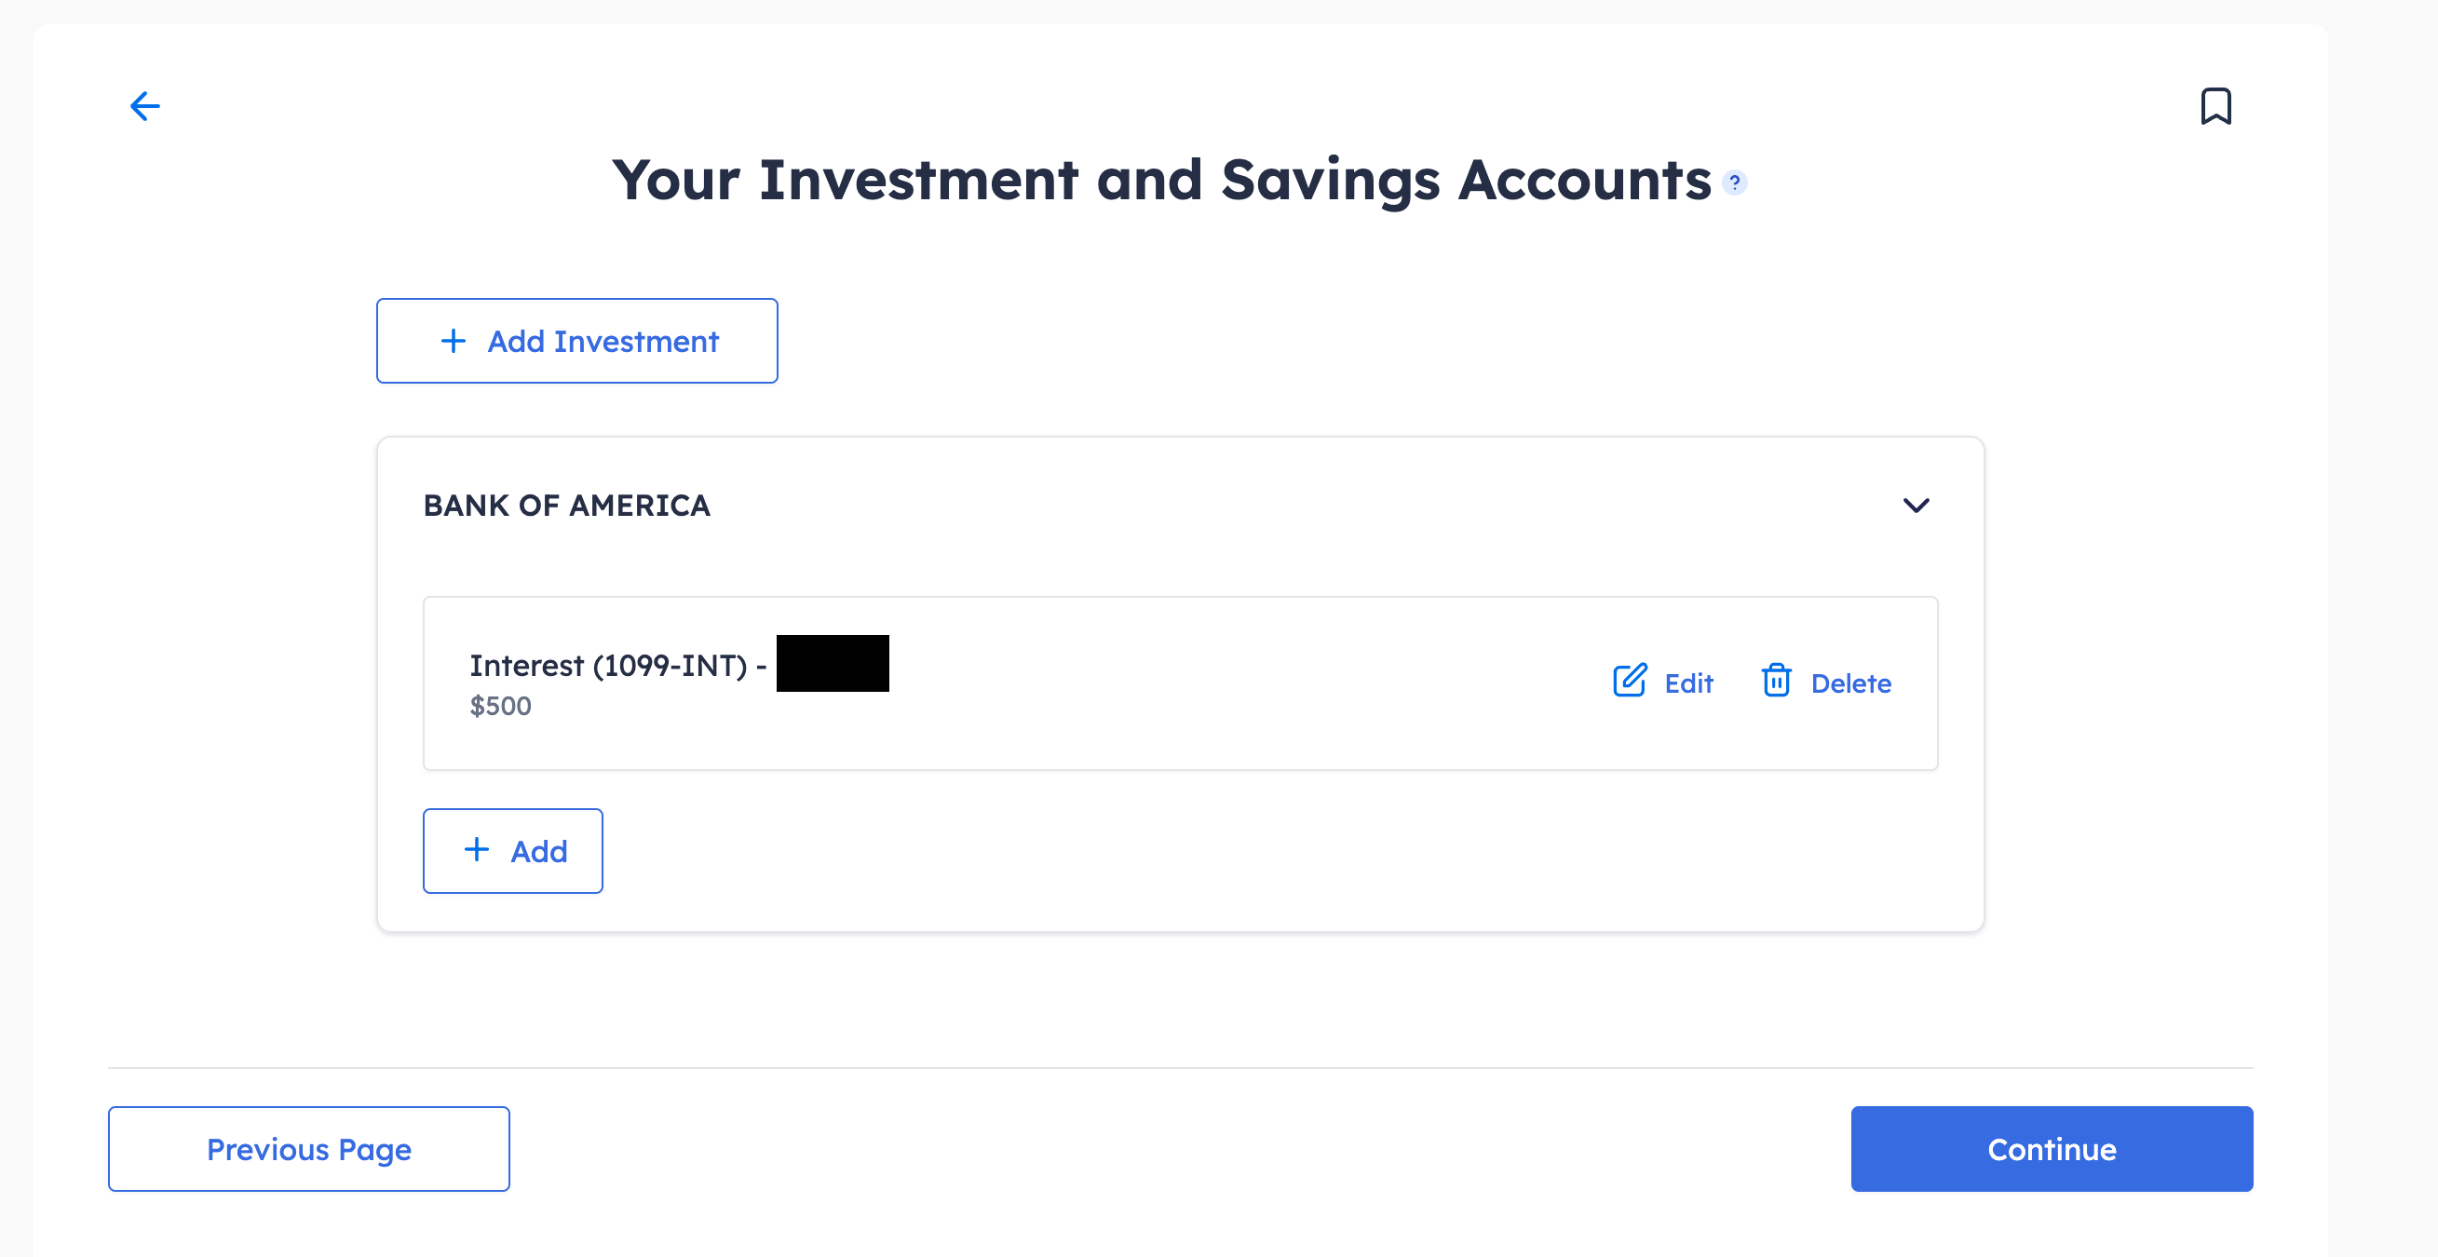Open the help question mark beside title
Image resolution: width=2438 pixels, height=1257 pixels.
(x=1734, y=182)
